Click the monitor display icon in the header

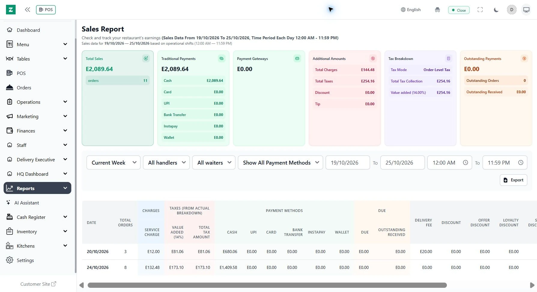[x=526, y=10]
